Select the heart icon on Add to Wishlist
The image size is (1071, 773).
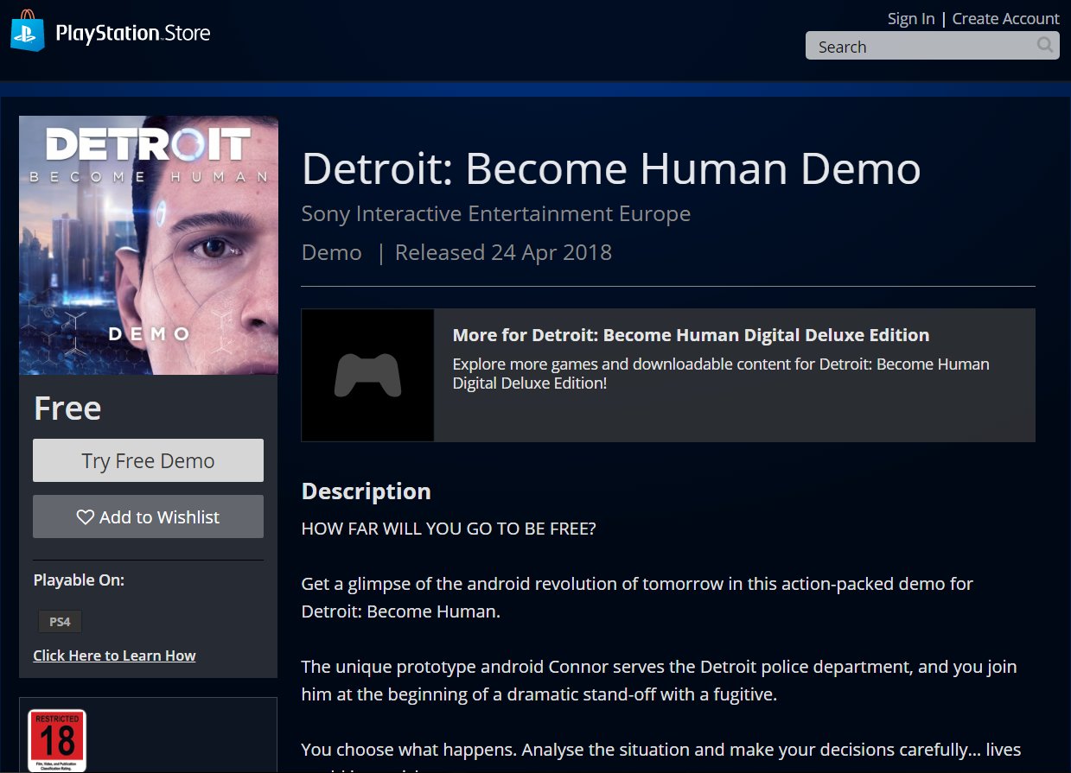[x=85, y=516]
